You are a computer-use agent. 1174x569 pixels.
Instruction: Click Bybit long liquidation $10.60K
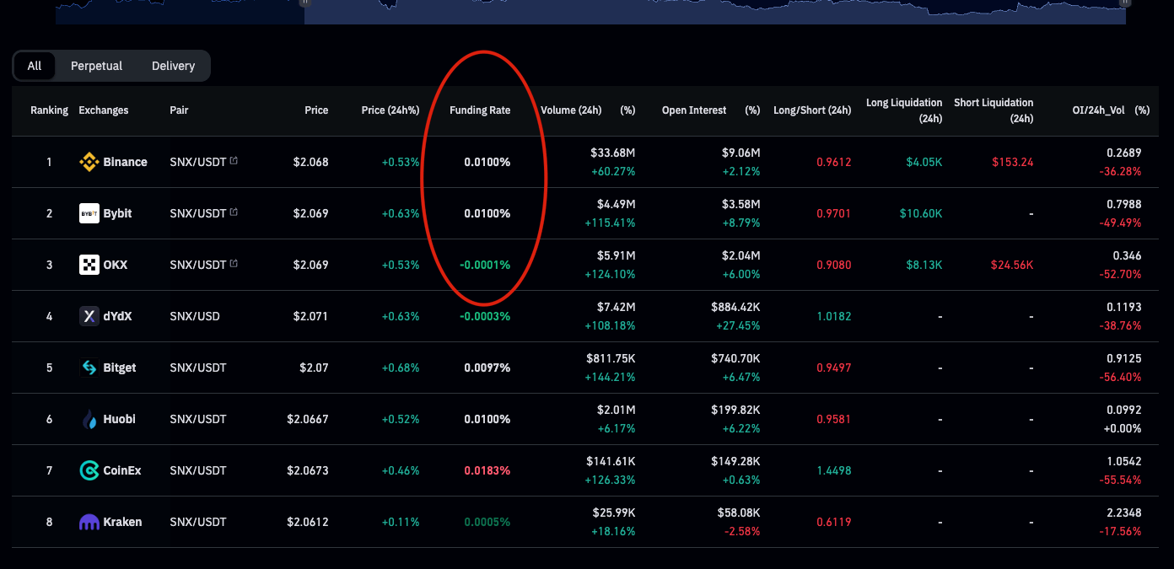pyautogui.click(x=921, y=213)
